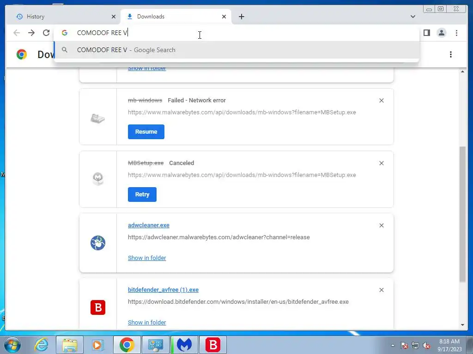473x354 pixels.
Task: Open Chrome's three-dot main menu
Action: coord(456,33)
